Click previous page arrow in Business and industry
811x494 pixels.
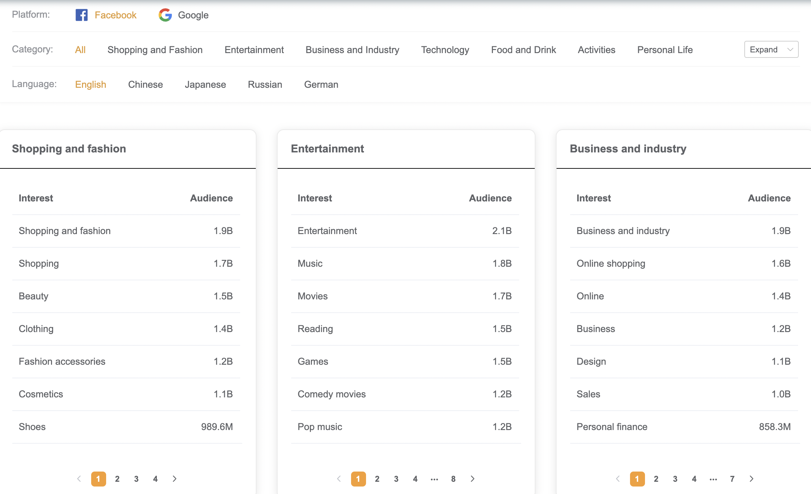[618, 479]
